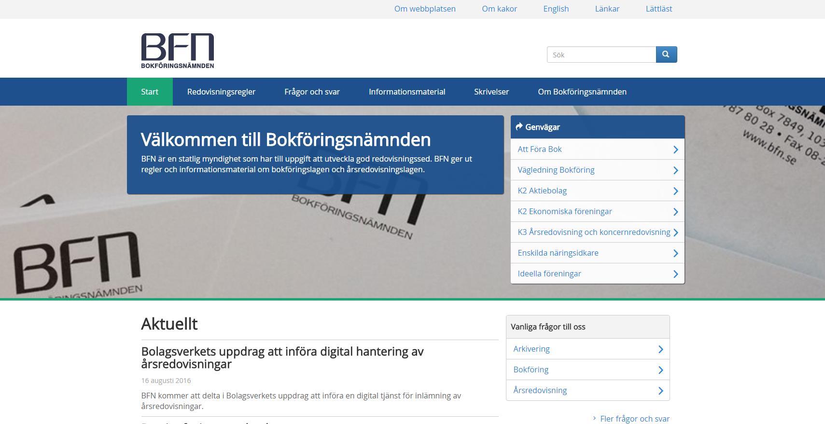This screenshot has width=825, height=424.
Task: Open the Redovisningsregler menu
Action: [221, 92]
